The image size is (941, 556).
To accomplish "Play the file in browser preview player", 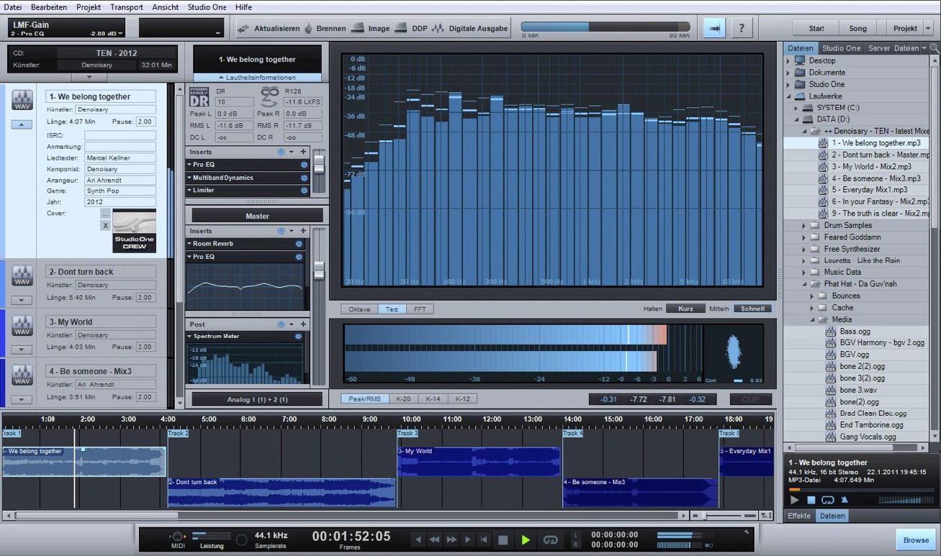I will tap(795, 500).
